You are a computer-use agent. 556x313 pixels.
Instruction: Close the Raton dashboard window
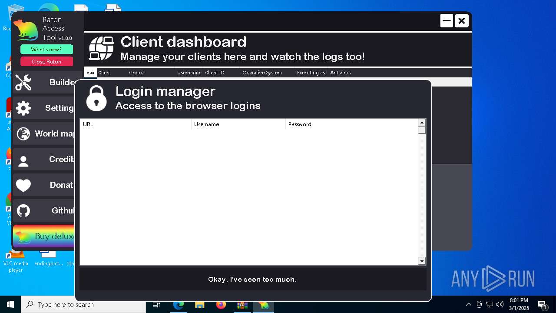pyautogui.click(x=462, y=20)
